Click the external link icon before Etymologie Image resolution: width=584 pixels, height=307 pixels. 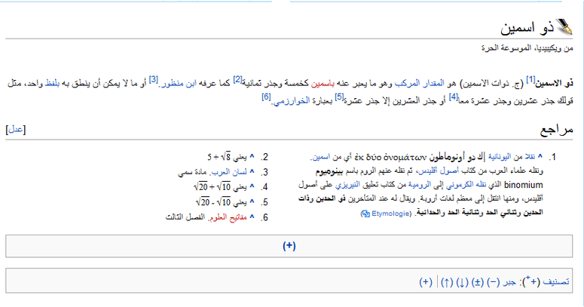click(x=365, y=214)
